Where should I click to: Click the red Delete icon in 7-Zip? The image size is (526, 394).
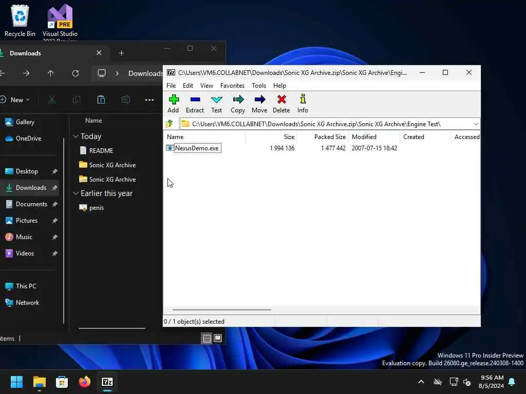281,104
